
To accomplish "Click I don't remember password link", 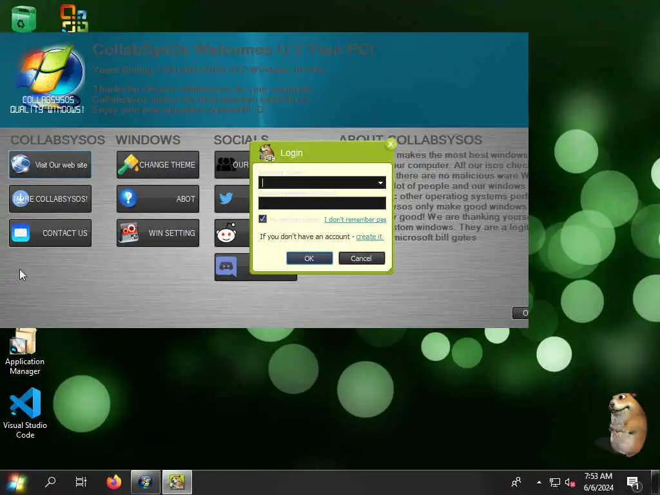I will pyautogui.click(x=355, y=220).
